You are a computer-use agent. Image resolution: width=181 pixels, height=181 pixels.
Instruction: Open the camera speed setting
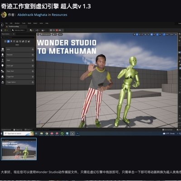(x=171, y=34)
